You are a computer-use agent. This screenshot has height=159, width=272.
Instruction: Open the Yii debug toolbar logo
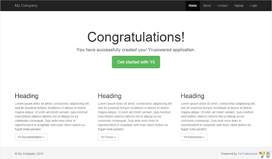tap(262, 155)
